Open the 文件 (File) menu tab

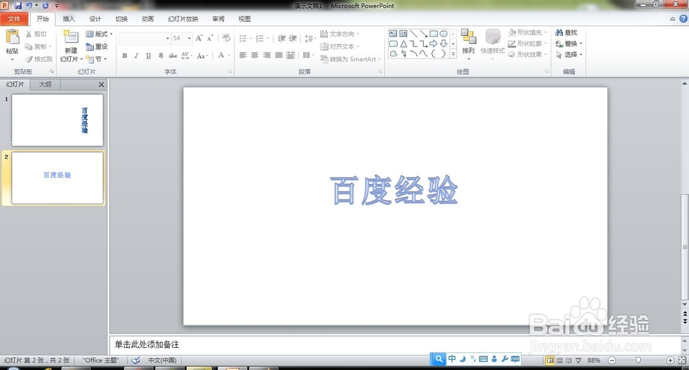(14, 19)
